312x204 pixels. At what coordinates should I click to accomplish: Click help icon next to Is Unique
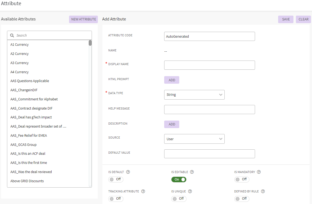point(190,191)
